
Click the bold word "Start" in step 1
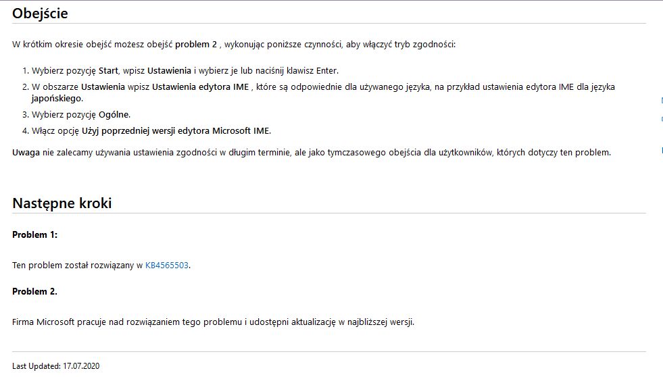point(108,70)
